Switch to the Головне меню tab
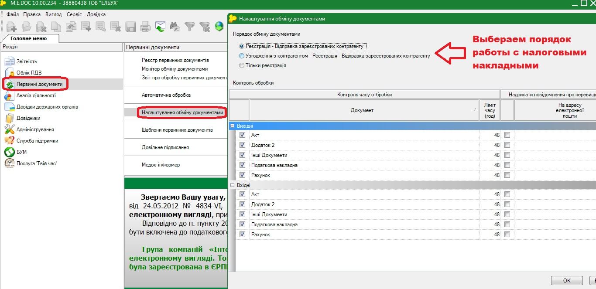Viewport: 596px width, 289px height. tap(29, 38)
